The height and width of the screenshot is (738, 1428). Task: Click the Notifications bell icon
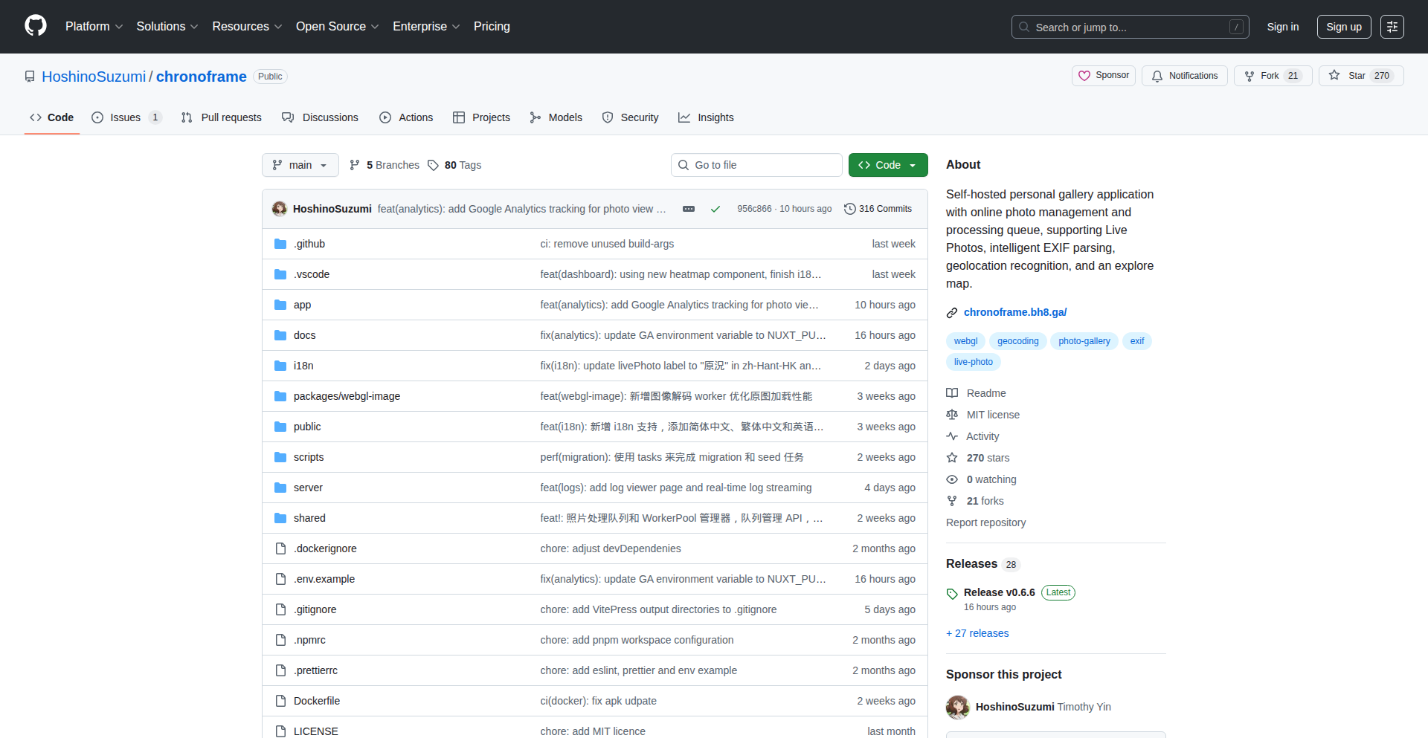[x=1157, y=76]
